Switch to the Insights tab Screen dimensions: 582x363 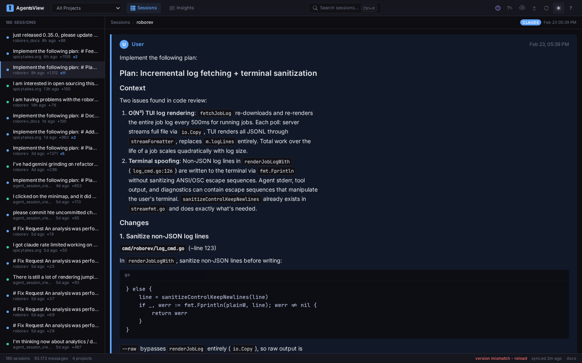coord(182,8)
